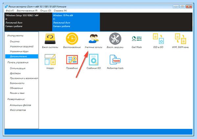Go to Очистка in sidebar

pos(15,42)
